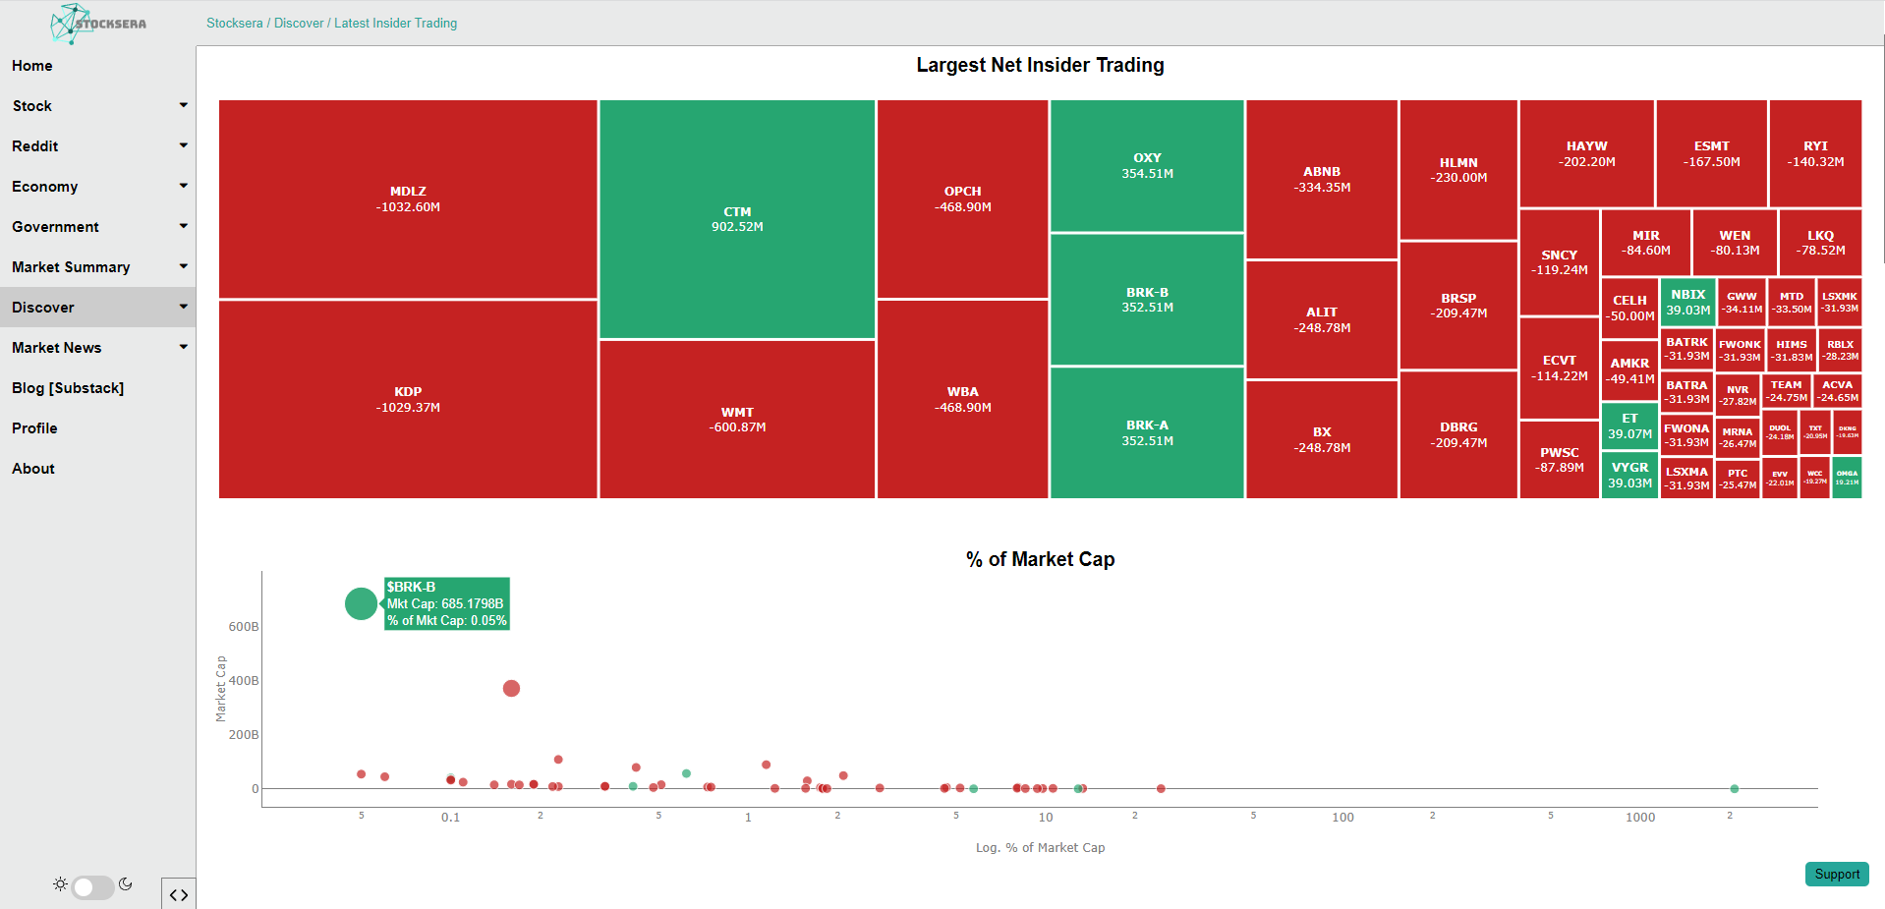The width and height of the screenshot is (1885, 909).
Task: Select the MTD treemap tile
Action: [x=1792, y=302]
